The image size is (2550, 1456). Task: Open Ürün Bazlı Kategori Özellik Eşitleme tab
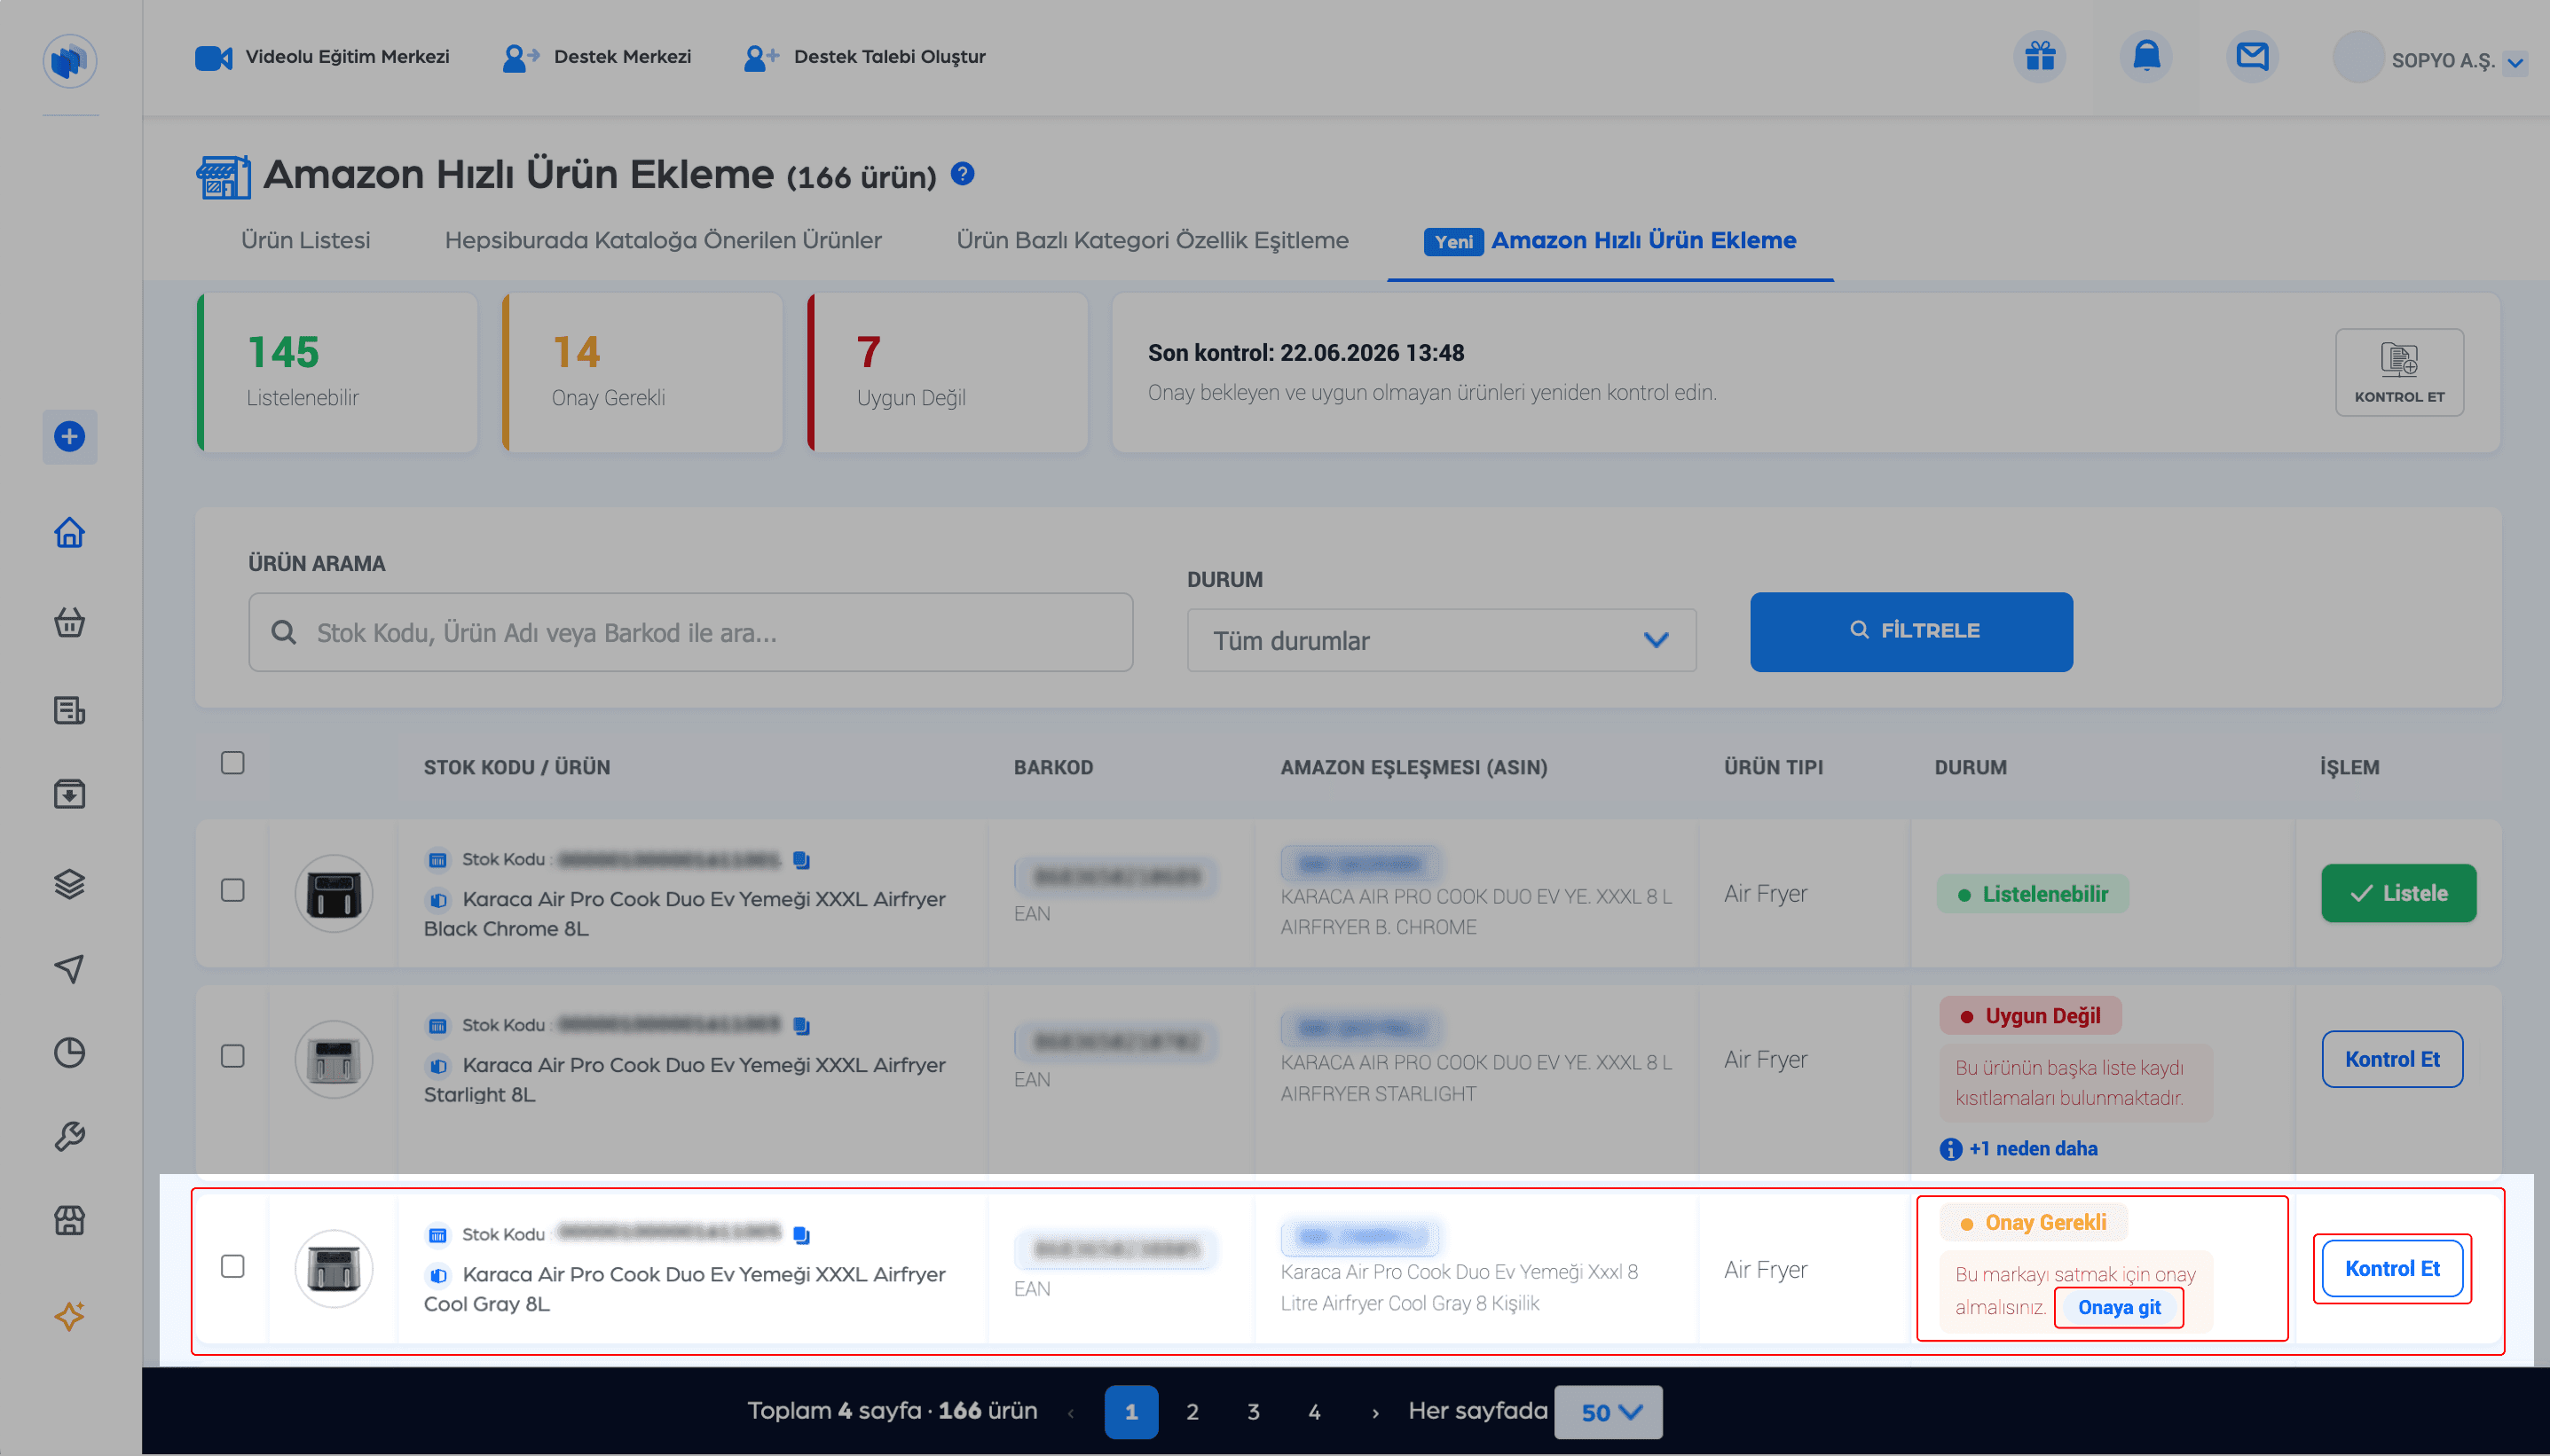1153,240
